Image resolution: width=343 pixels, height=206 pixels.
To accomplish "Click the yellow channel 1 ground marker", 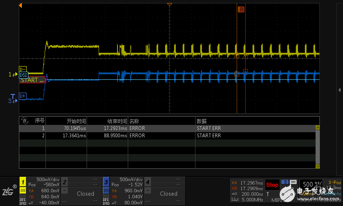I will 12,75.
